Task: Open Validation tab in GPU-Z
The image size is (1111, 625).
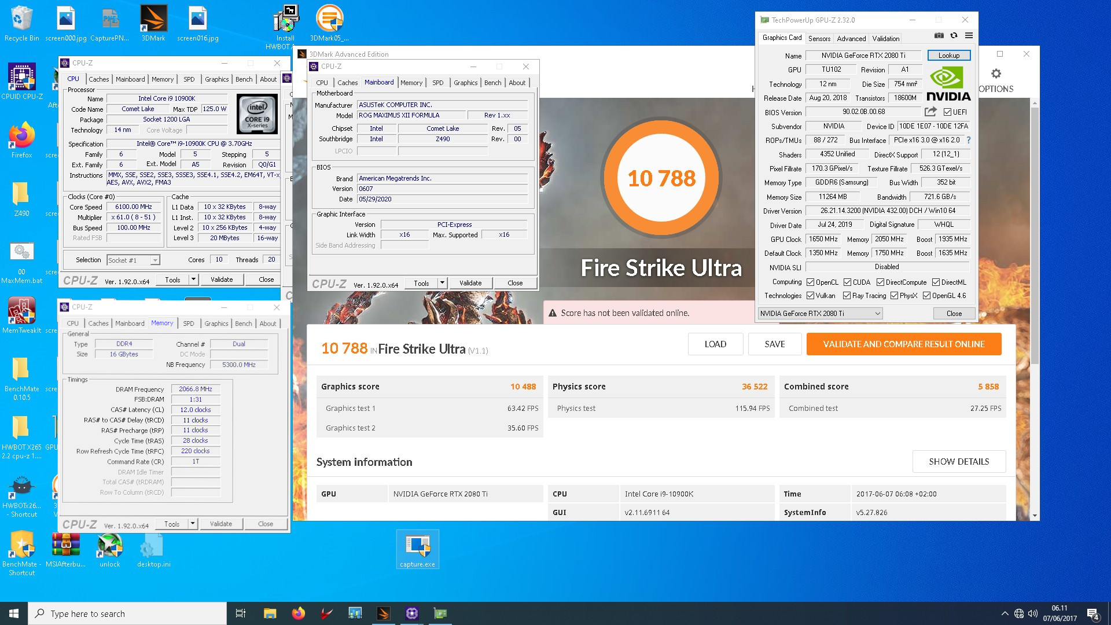Action: pyautogui.click(x=885, y=39)
